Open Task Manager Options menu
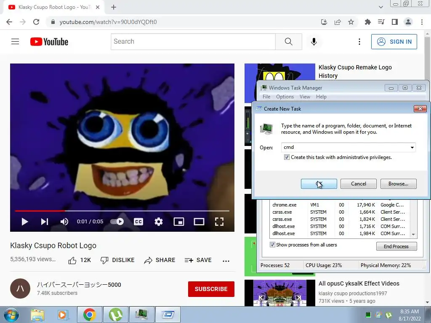Screen dimensions: 431x323 coord(285,97)
